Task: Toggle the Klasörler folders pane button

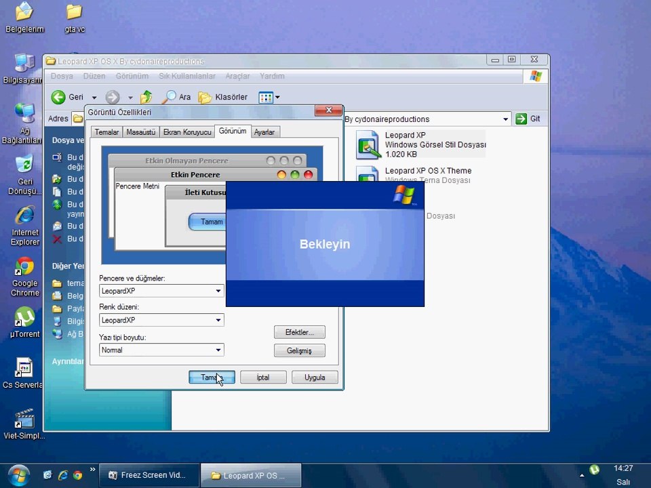Action: [x=223, y=97]
